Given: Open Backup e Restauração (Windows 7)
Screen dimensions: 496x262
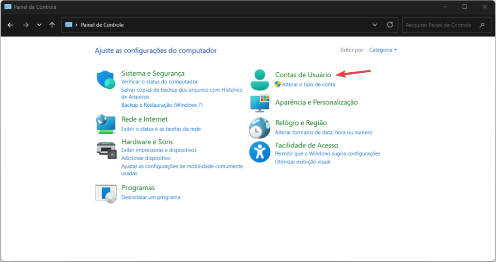Looking at the screenshot, I should [x=162, y=105].
